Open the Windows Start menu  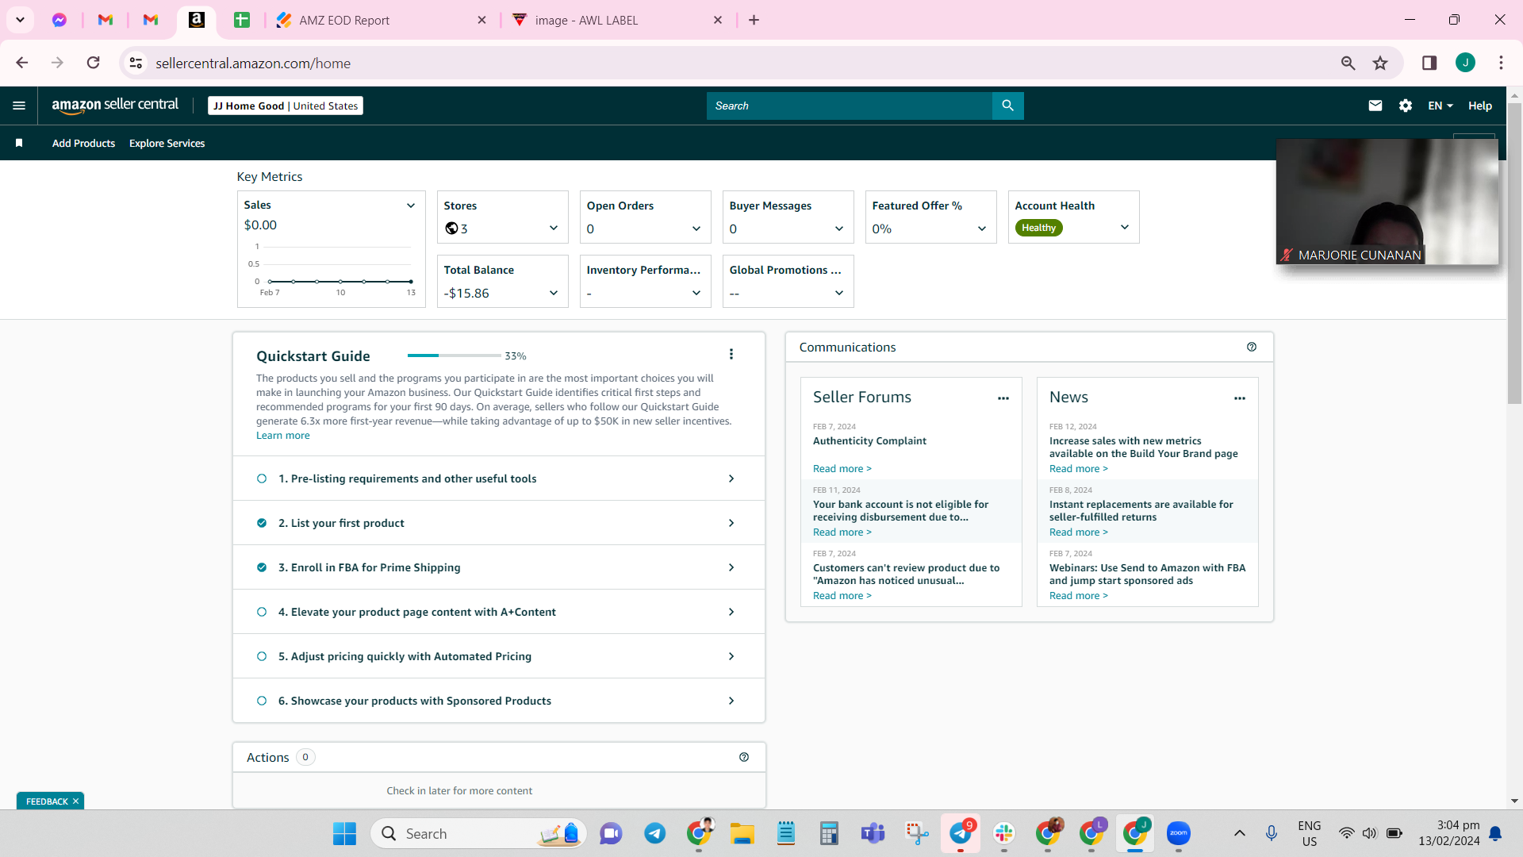(x=344, y=833)
